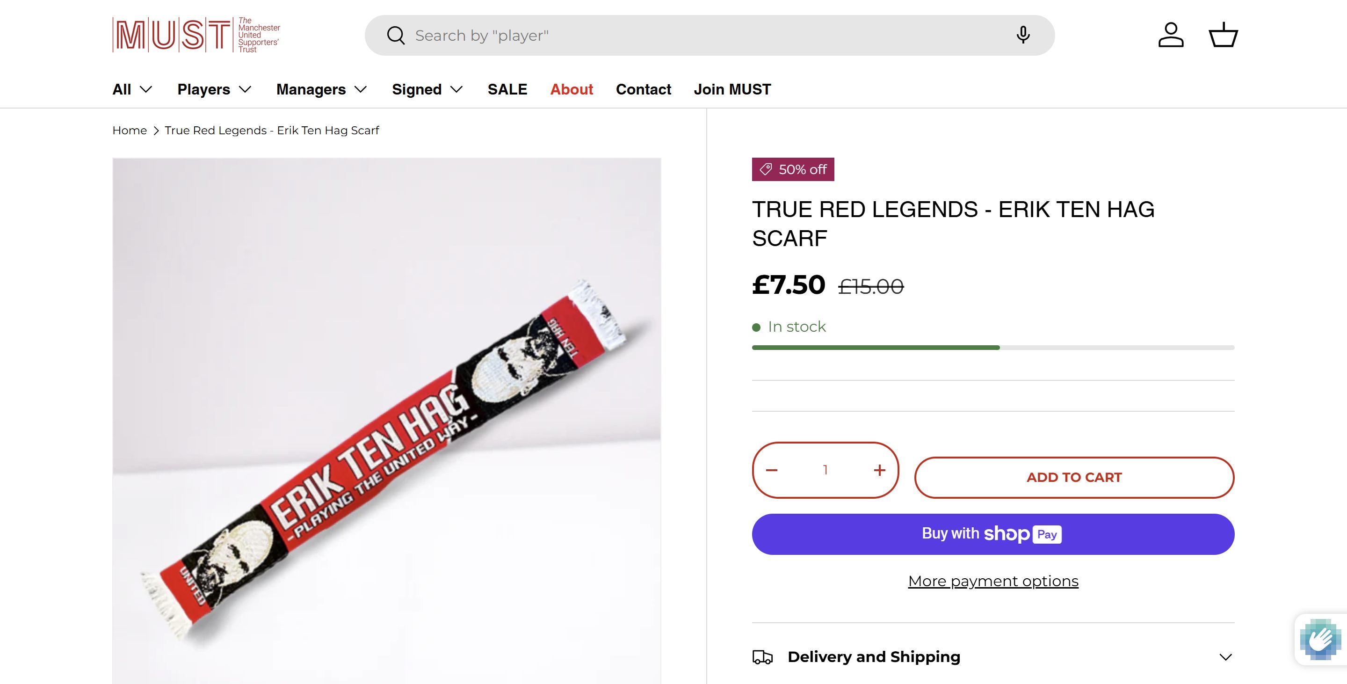Image resolution: width=1347 pixels, height=684 pixels.
Task: Click the accessibility hand widget
Action: 1320,639
